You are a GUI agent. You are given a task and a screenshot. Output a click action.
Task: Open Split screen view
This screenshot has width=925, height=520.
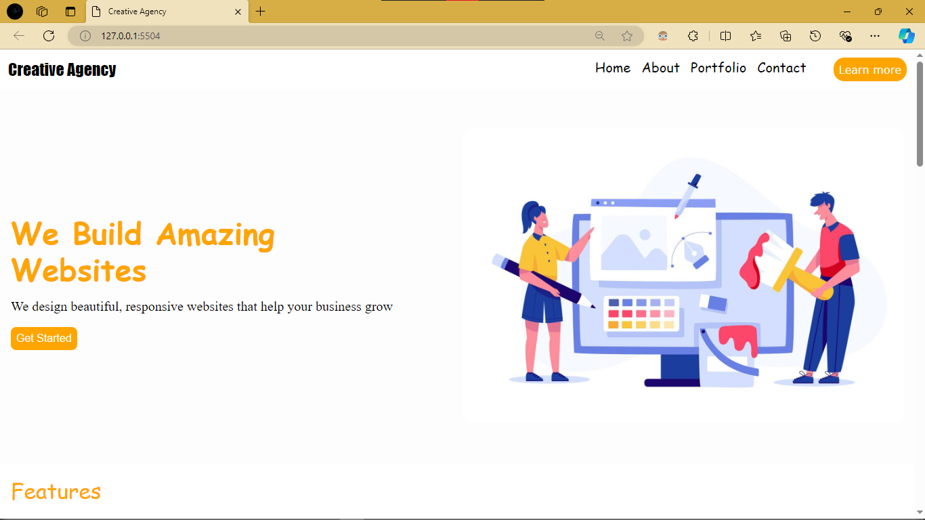(x=725, y=36)
